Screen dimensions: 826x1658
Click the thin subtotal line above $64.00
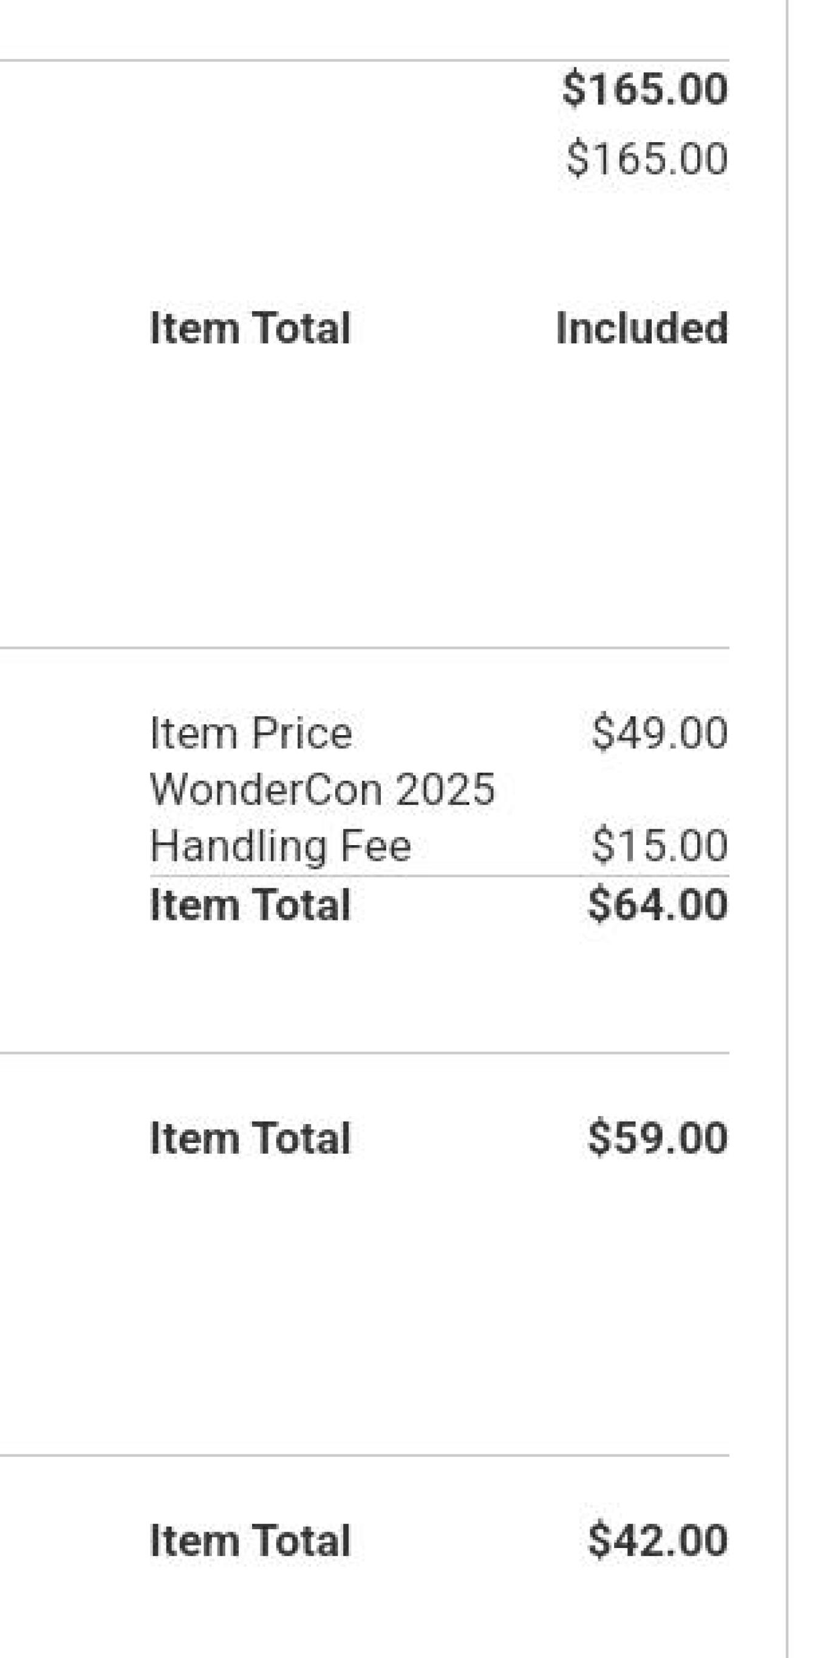439,876
